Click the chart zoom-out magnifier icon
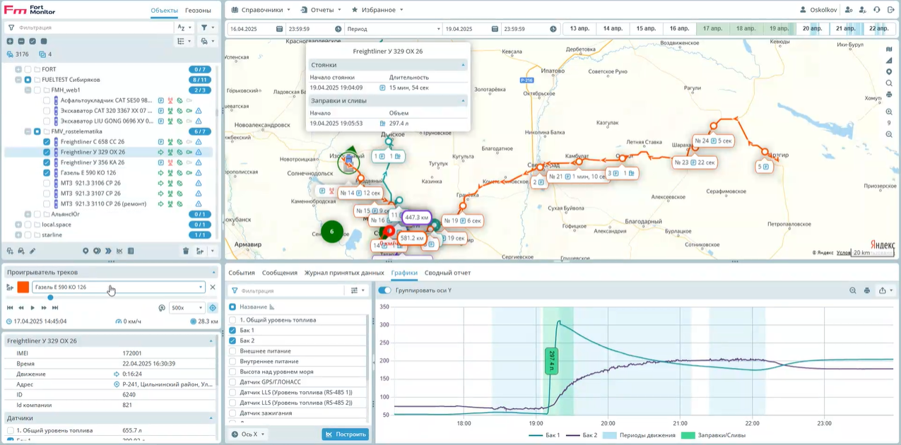The image size is (901, 445). point(853,290)
